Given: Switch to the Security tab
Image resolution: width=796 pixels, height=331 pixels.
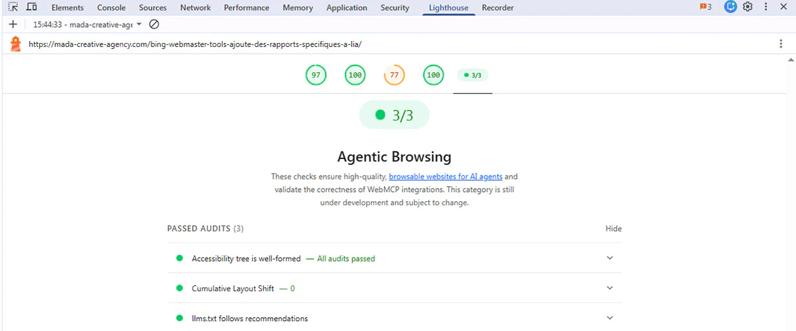Looking at the screenshot, I should click(395, 8).
